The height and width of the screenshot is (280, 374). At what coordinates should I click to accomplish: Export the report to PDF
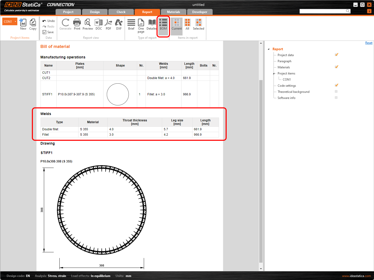108,24
